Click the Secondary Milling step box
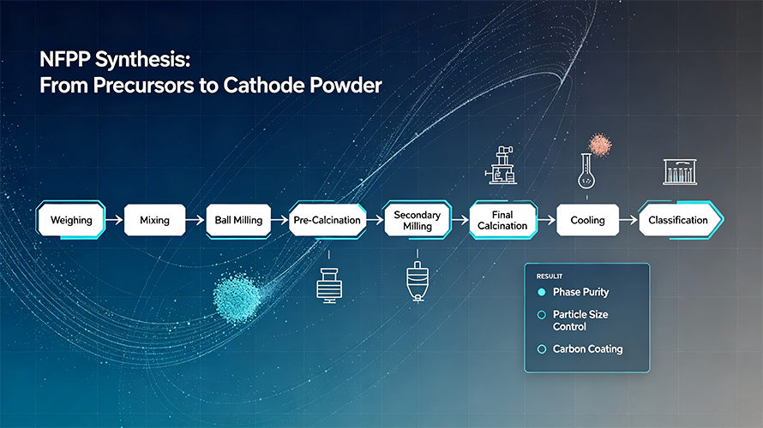This screenshot has height=428, width=763. [x=417, y=220]
